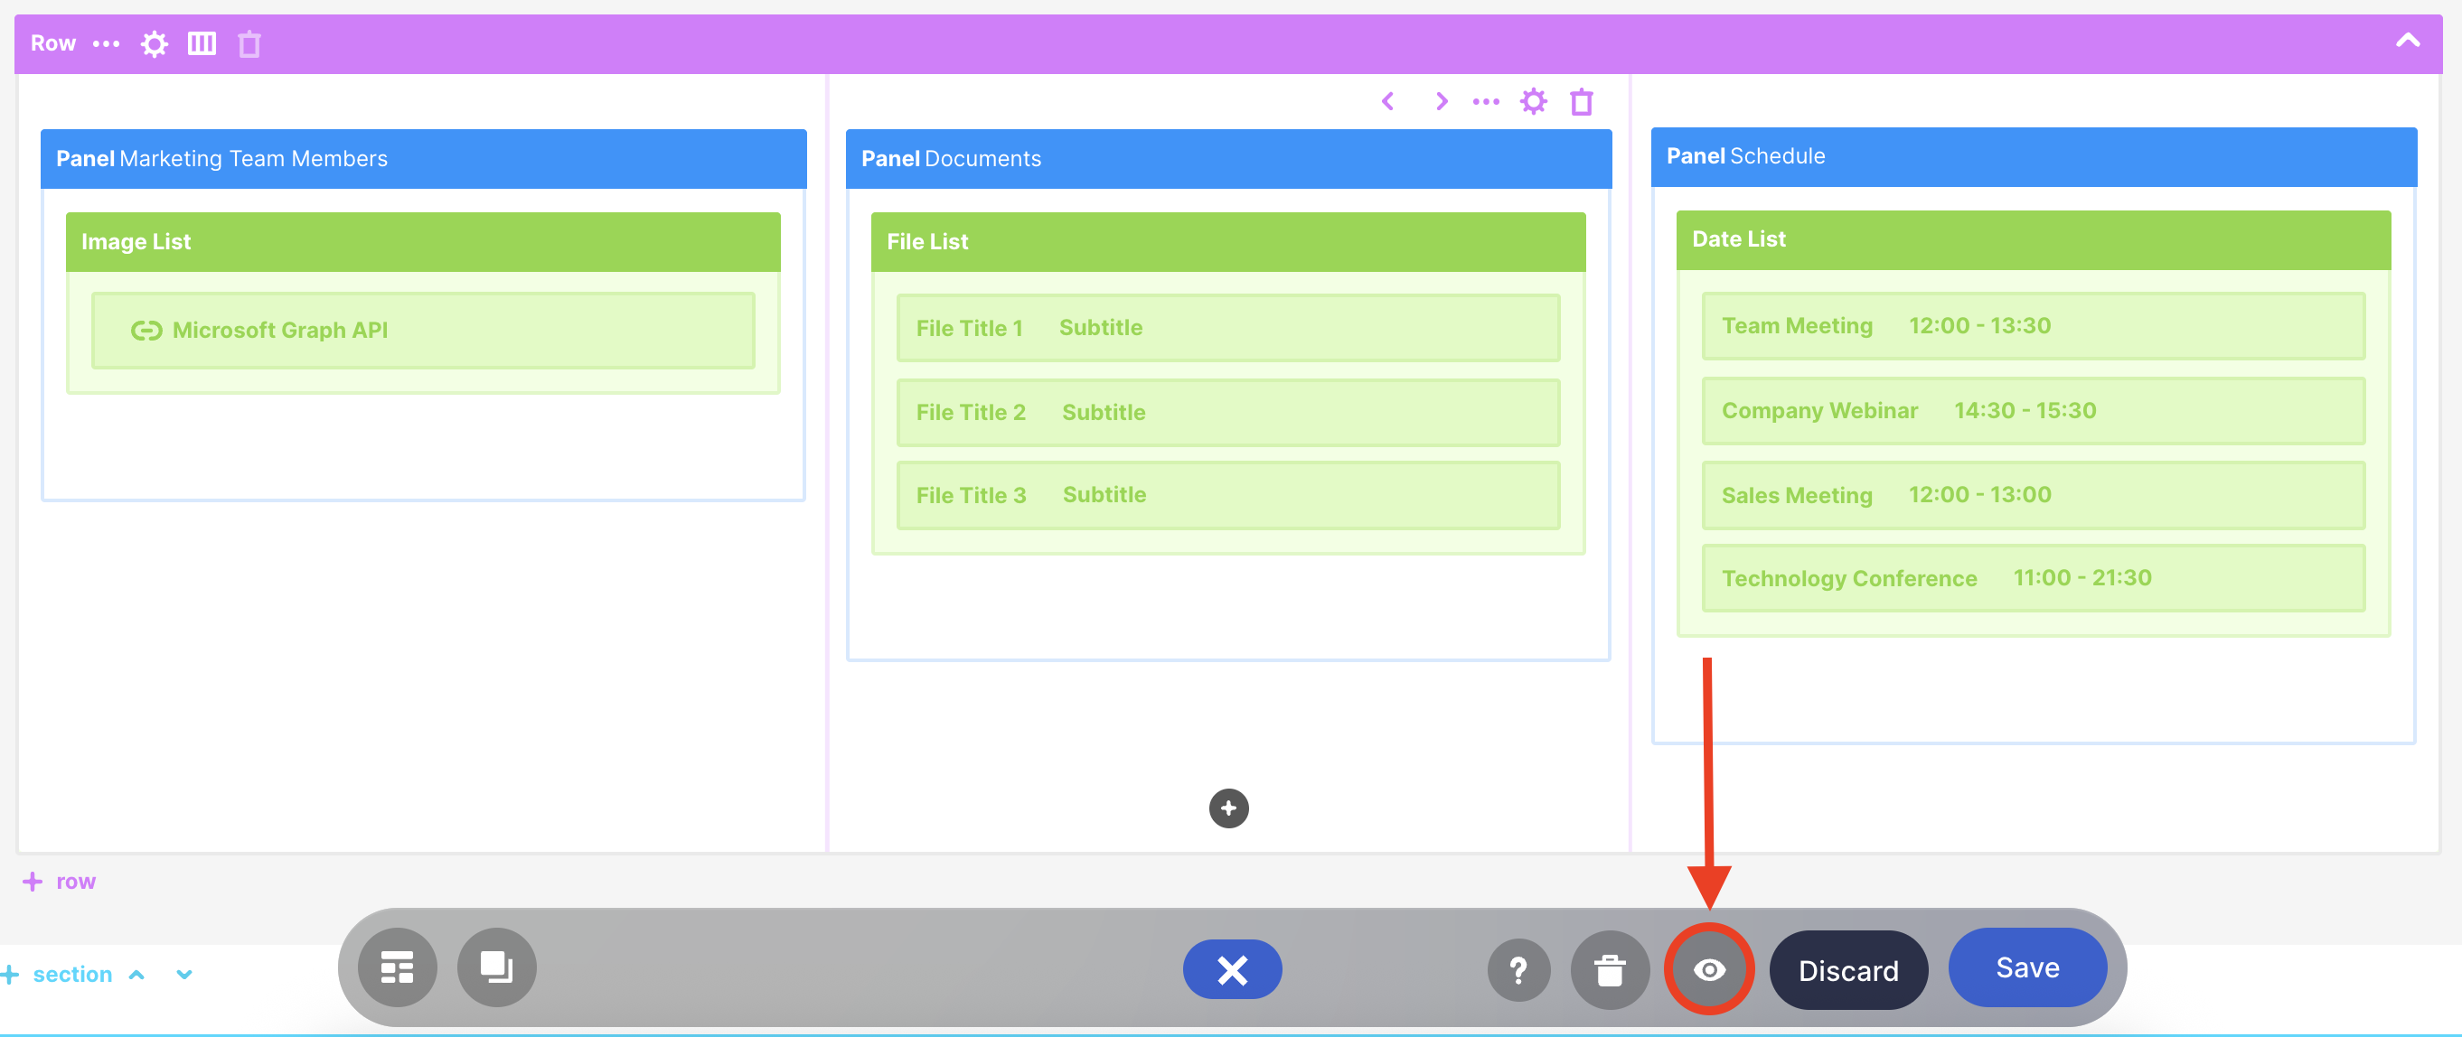This screenshot has width=2462, height=1037.
Task: Open Documents column settings gear
Action: coord(1533,101)
